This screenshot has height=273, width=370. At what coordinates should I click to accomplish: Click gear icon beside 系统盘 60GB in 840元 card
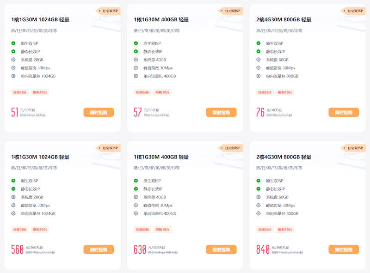[259, 197]
